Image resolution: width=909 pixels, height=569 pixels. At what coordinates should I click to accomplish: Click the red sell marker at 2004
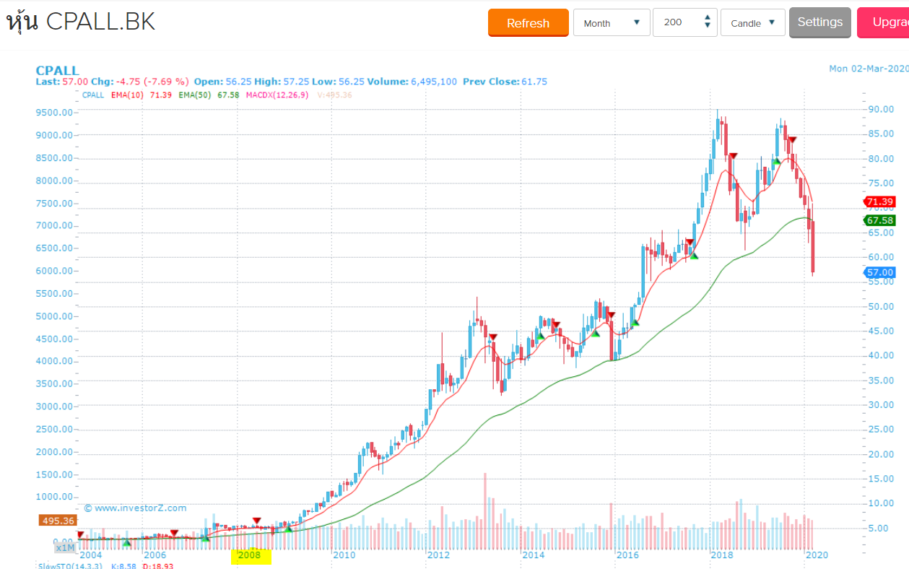pos(80,534)
